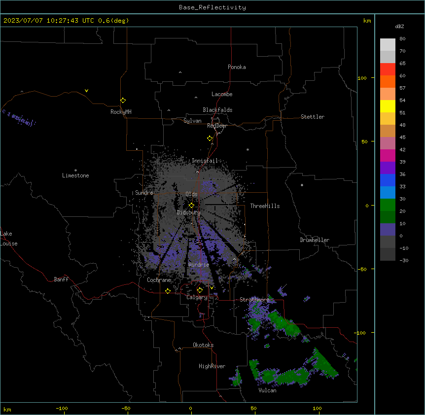Screen dimensions: 425x415
Task: Click the Sundre town label
Action: [x=144, y=193]
